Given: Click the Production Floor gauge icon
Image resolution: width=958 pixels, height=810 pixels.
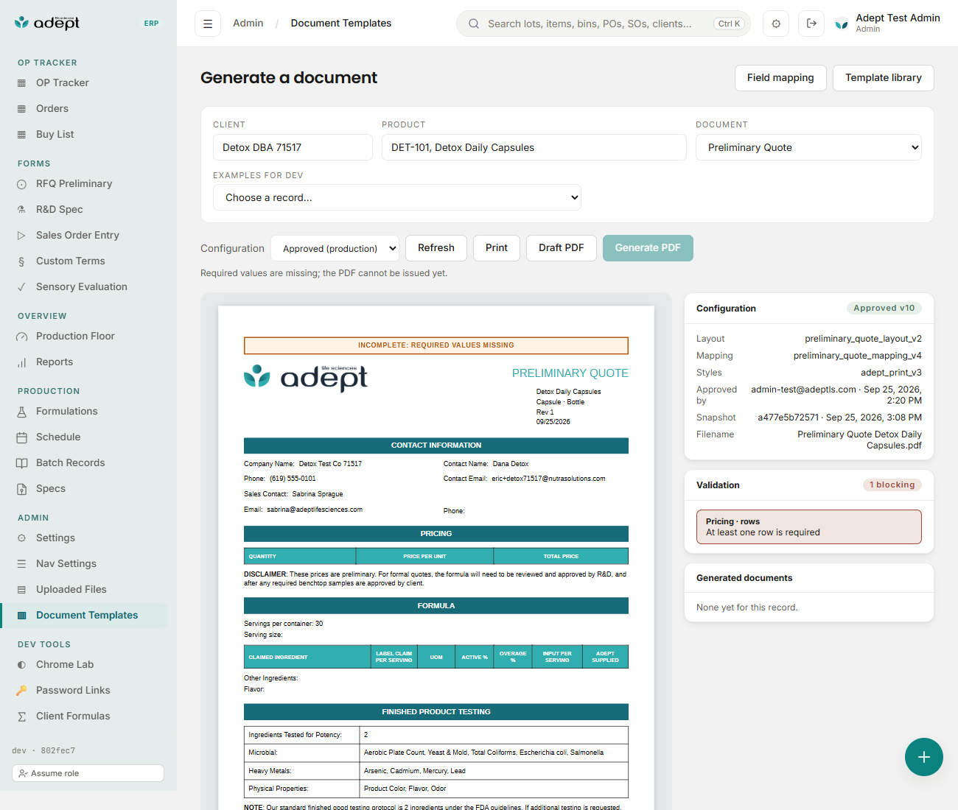Looking at the screenshot, I should click(21, 337).
